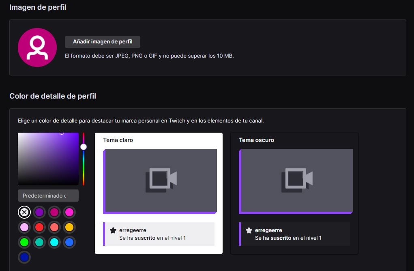Select the light pink color swatch
The height and width of the screenshot is (271, 414).
coord(24,227)
